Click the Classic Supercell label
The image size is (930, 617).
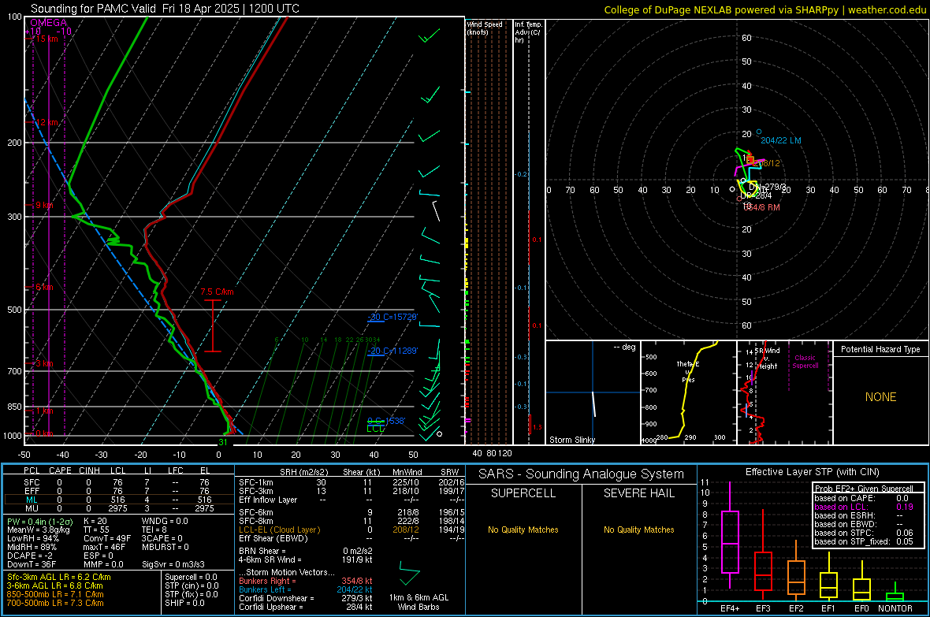click(x=805, y=362)
